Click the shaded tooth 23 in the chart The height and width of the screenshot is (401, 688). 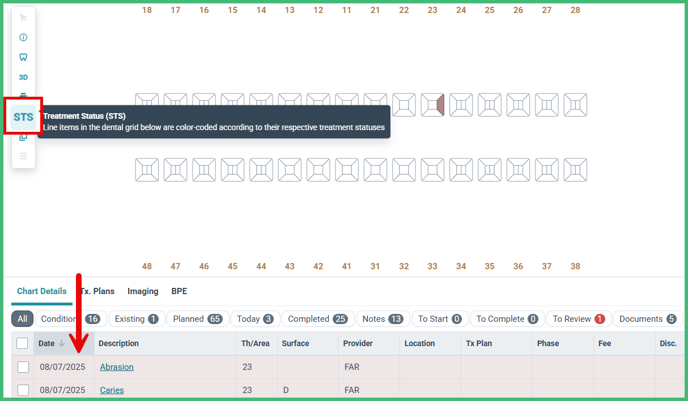(x=432, y=105)
